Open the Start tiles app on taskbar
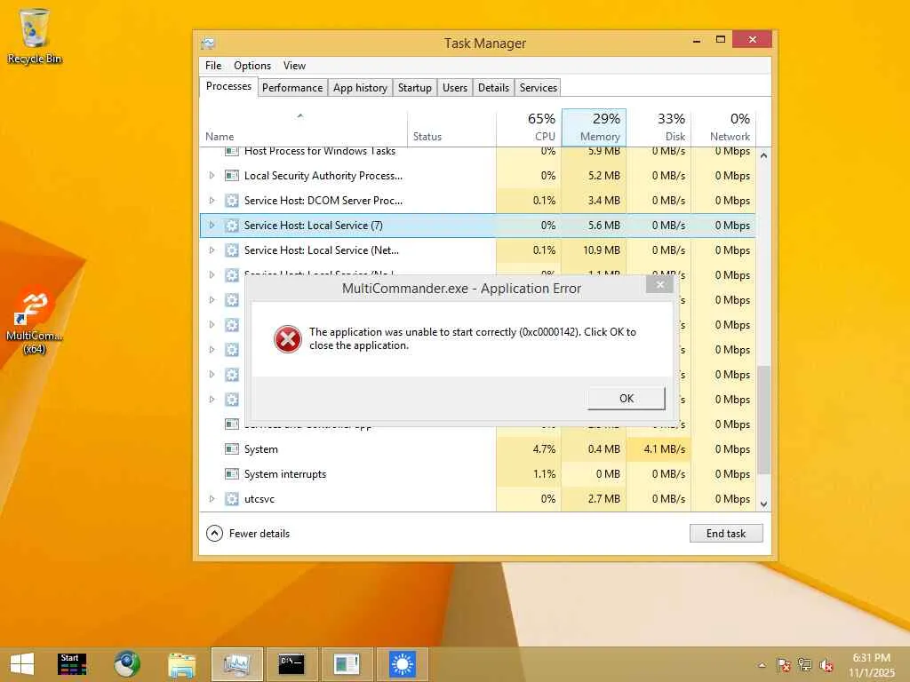The image size is (910, 682). 73,664
